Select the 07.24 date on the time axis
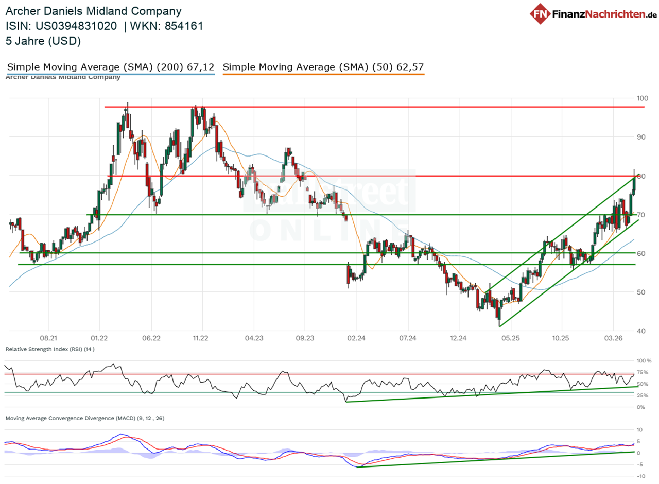 point(407,338)
